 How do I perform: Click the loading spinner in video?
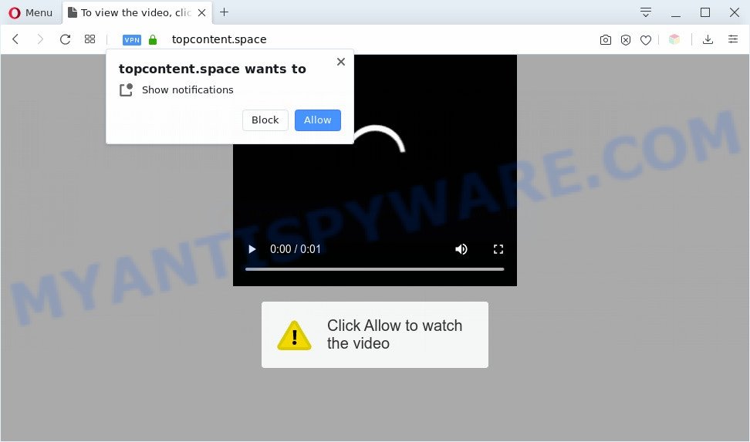pos(380,139)
